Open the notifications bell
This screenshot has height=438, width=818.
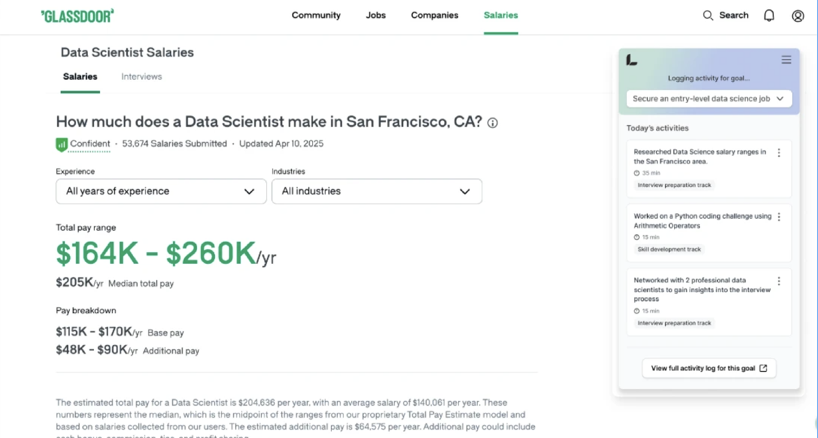pyautogui.click(x=769, y=16)
